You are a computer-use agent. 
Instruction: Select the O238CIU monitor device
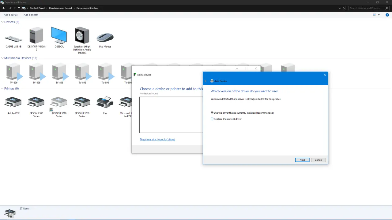pos(59,37)
